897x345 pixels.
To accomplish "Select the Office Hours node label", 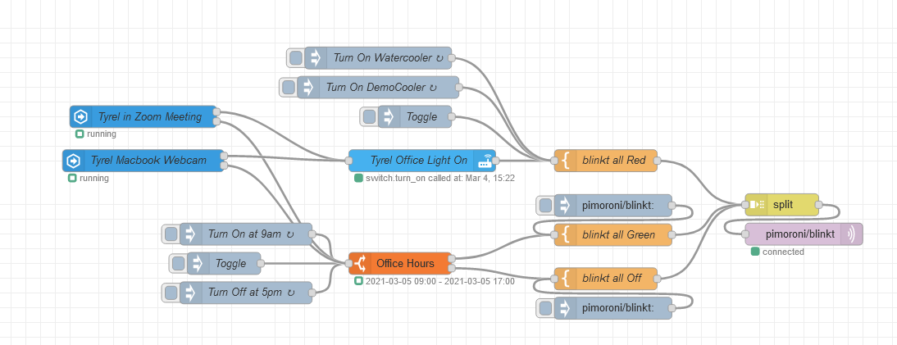I will (406, 264).
